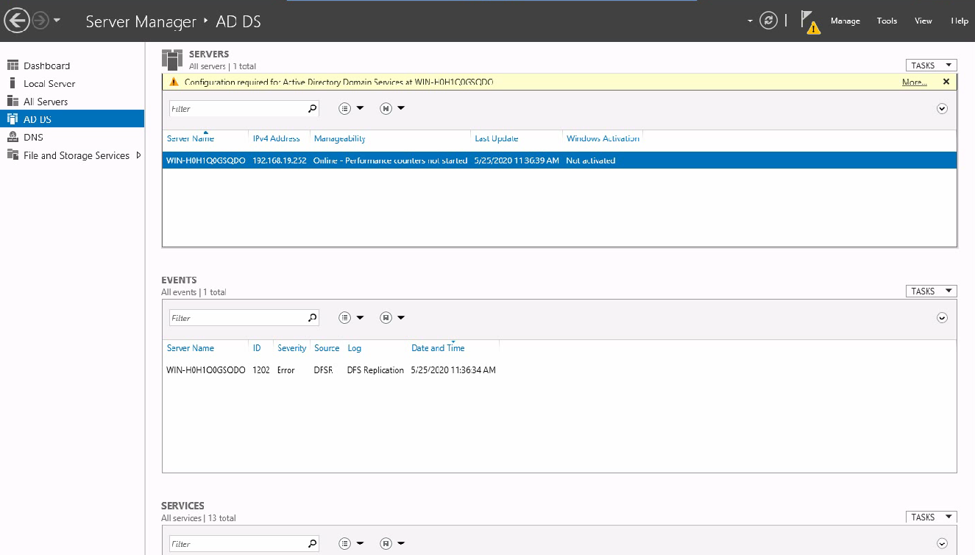Click the AD DS sidebar icon
This screenshot has height=555, width=975.
pyautogui.click(x=13, y=119)
